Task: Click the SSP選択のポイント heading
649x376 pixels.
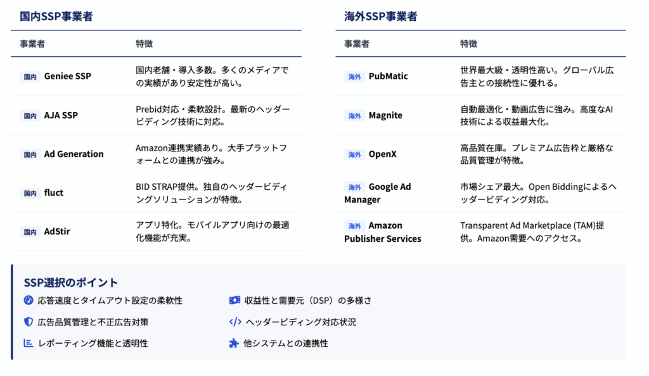Action: pos(71,282)
